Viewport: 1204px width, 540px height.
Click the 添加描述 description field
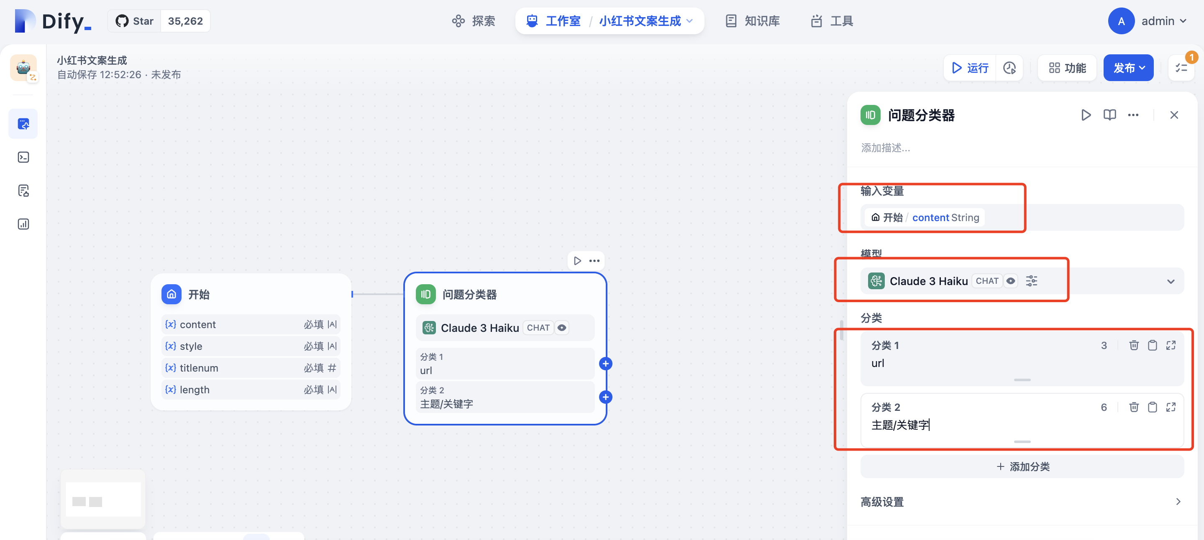[886, 148]
